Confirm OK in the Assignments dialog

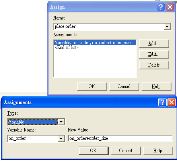point(93,151)
